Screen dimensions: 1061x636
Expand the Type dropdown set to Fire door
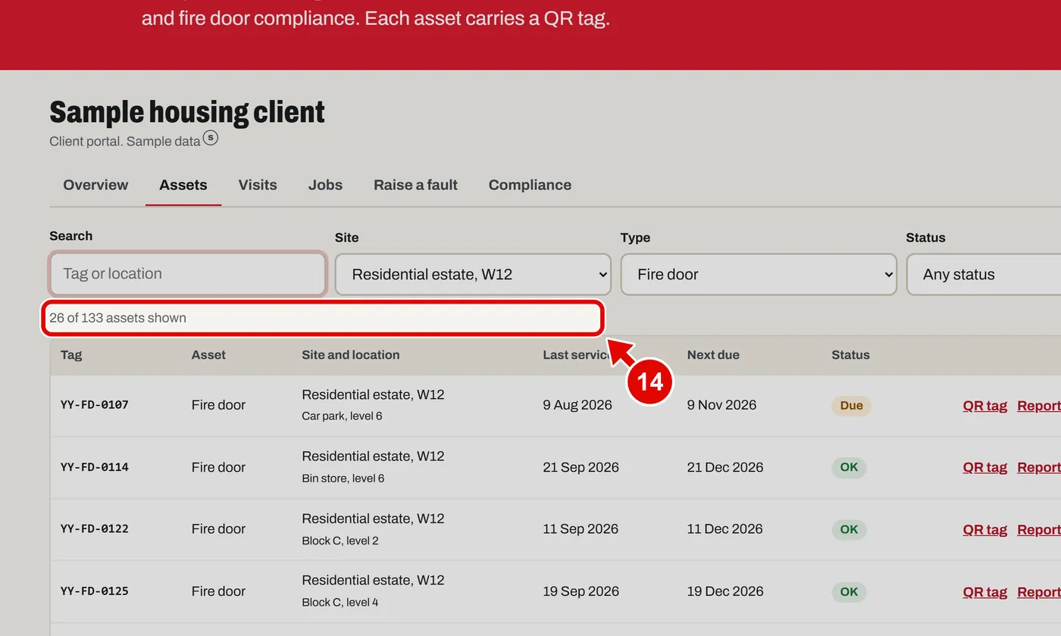click(759, 274)
